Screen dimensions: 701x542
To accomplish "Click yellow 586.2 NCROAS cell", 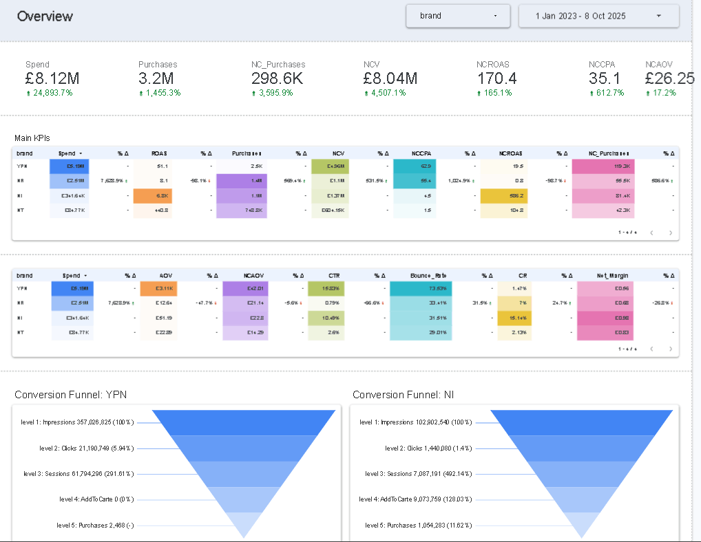I will 504,195.
